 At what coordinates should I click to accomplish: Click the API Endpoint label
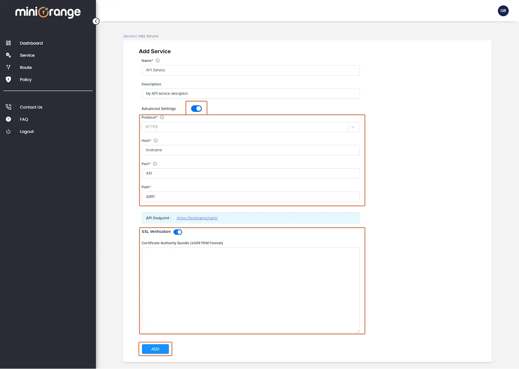point(159,218)
